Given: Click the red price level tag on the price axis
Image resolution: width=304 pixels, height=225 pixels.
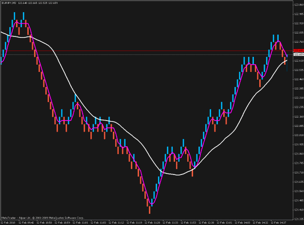Looking at the screenshot, I should (299, 51).
